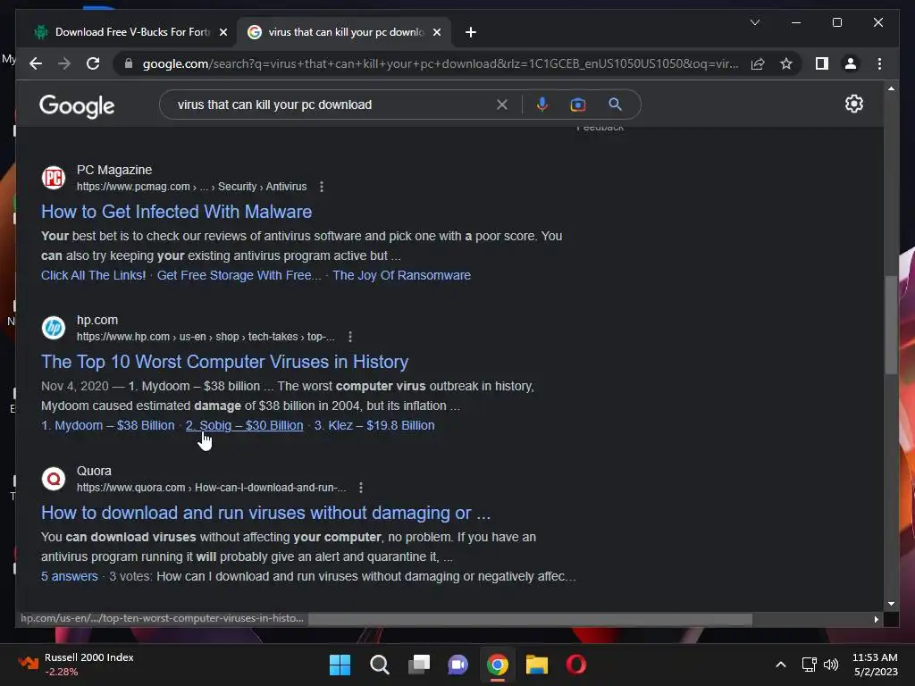Screen dimensions: 915x686
Task: Open The Top 10 Worst Computer Viruses link
Action: pyautogui.click(x=224, y=362)
